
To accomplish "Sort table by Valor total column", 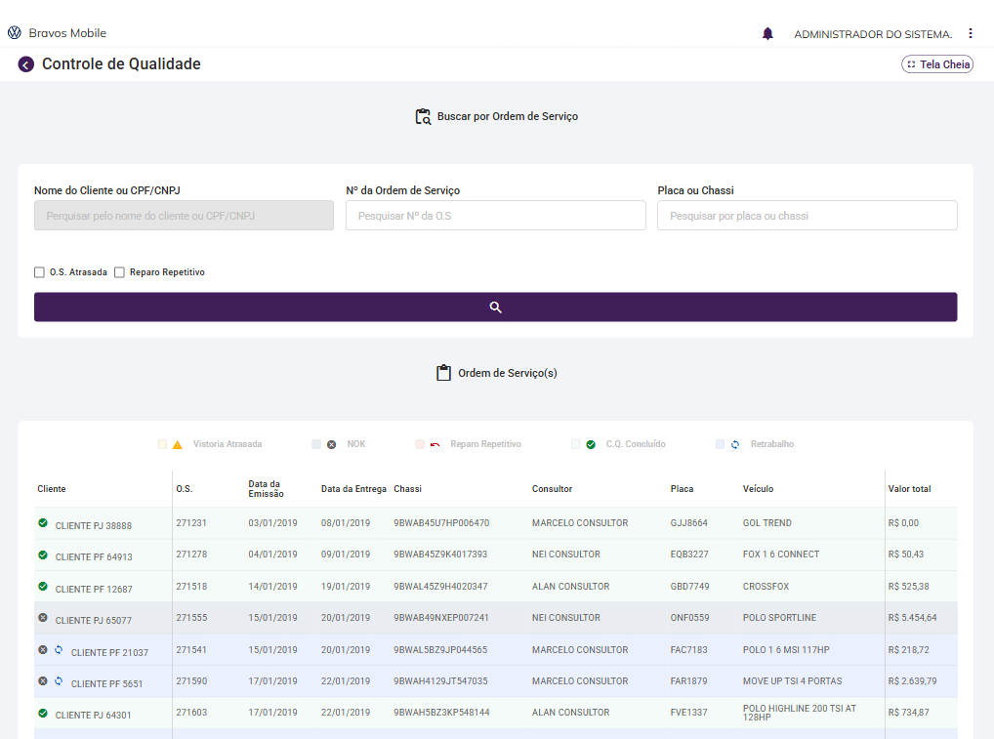I will [909, 488].
